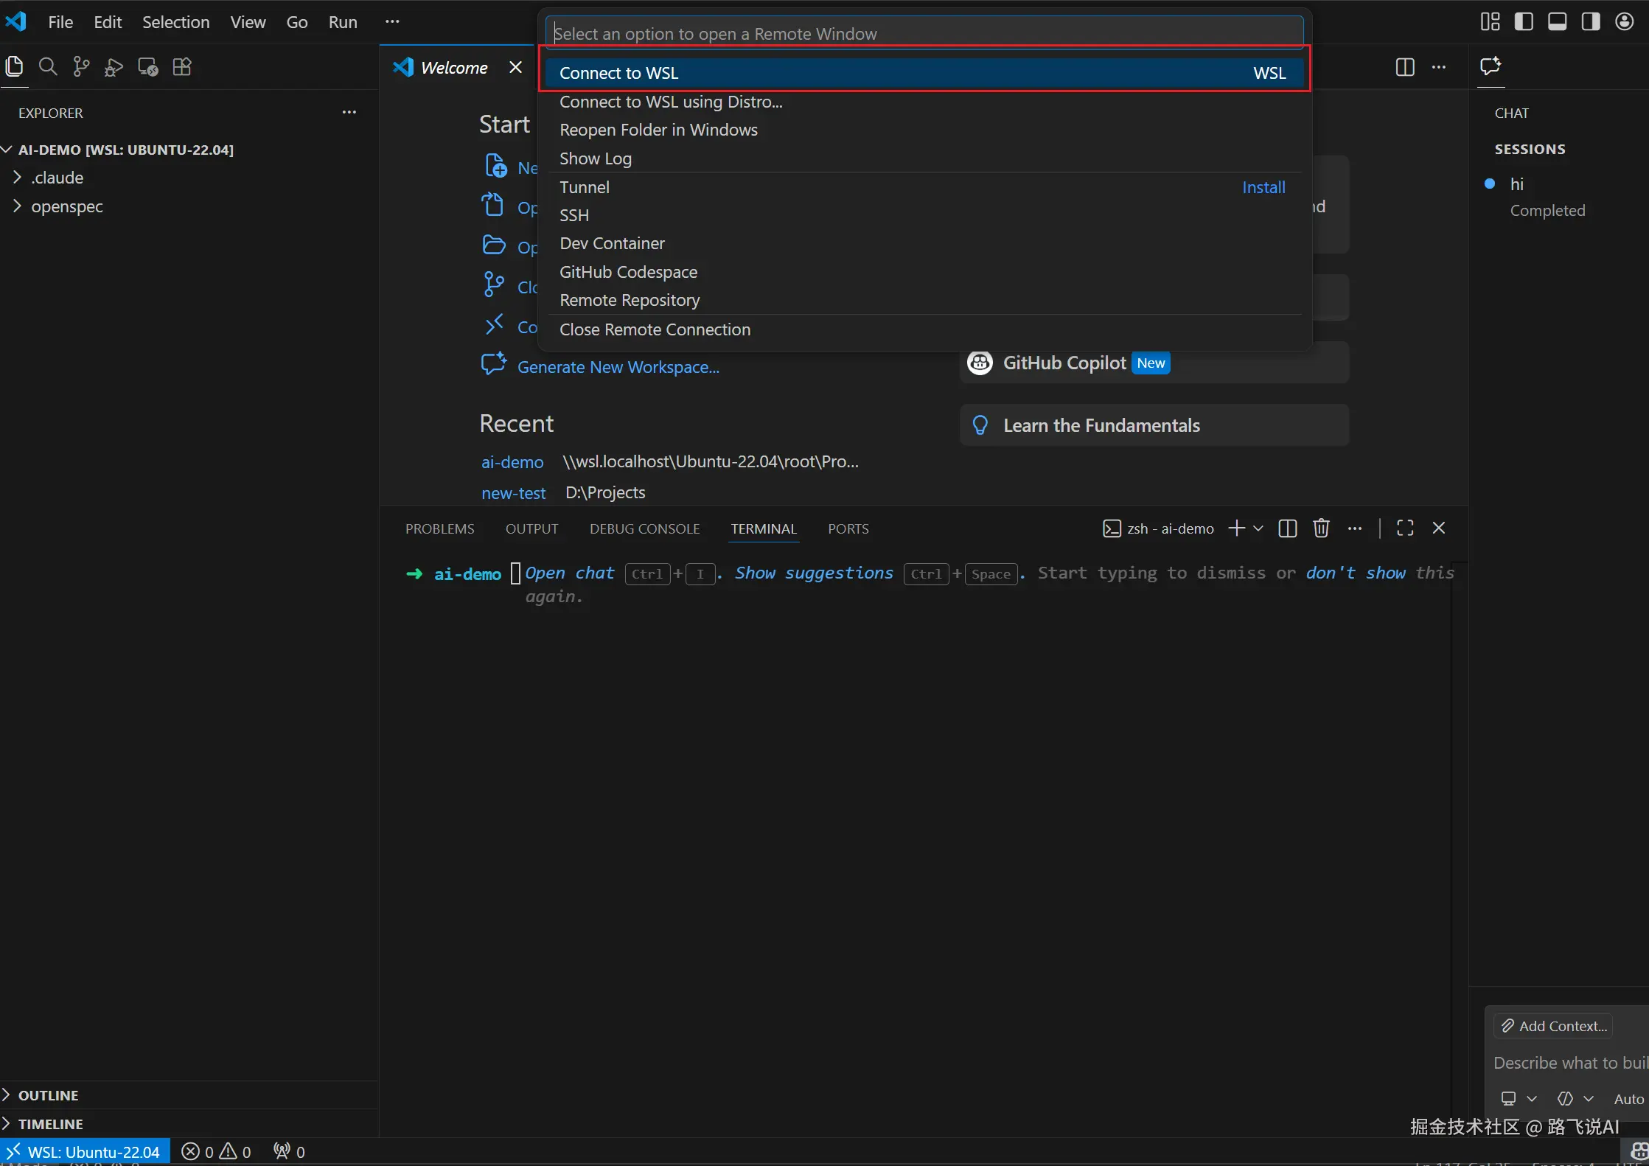Open the Remote Explorer icon
1649x1166 pixels.
click(x=148, y=67)
